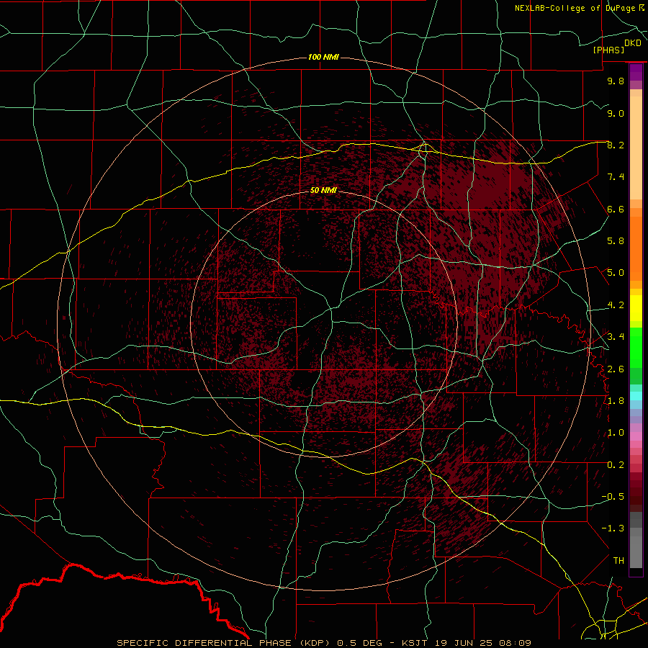The image size is (648, 648).
Task: Select the 9.0 scale value
Action: point(616,113)
